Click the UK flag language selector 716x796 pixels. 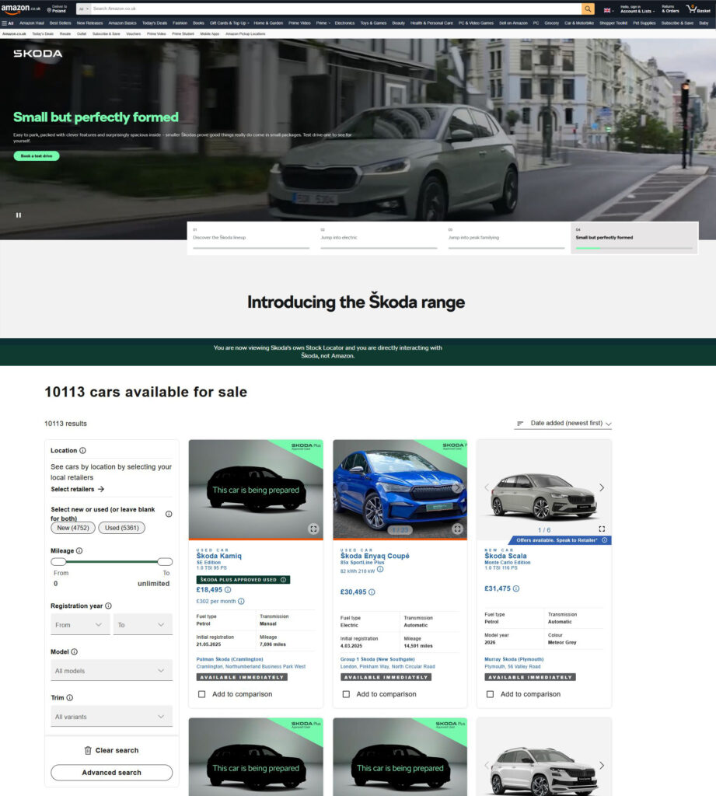point(608,10)
